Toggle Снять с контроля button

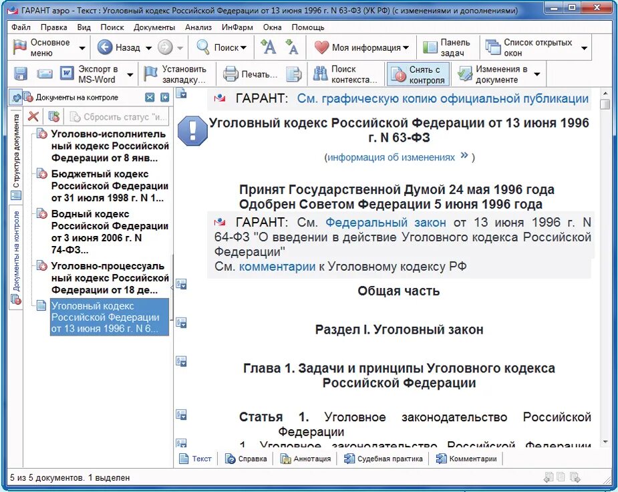click(x=418, y=74)
